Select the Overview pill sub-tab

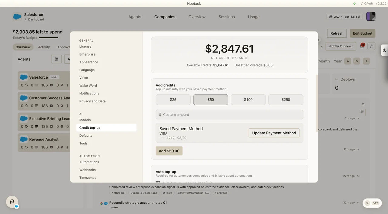pos(23,47)
